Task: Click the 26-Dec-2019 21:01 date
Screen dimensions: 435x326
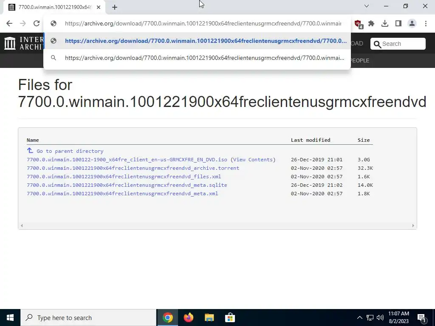Action: click(x=316, y=160)
